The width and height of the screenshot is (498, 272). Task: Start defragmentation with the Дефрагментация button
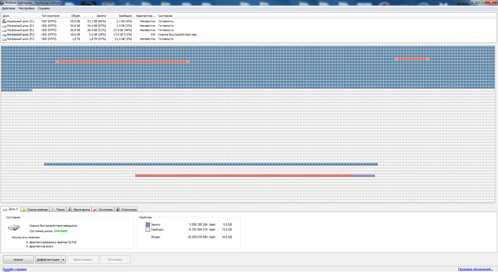pyautogui.click(x=48, y=260)
